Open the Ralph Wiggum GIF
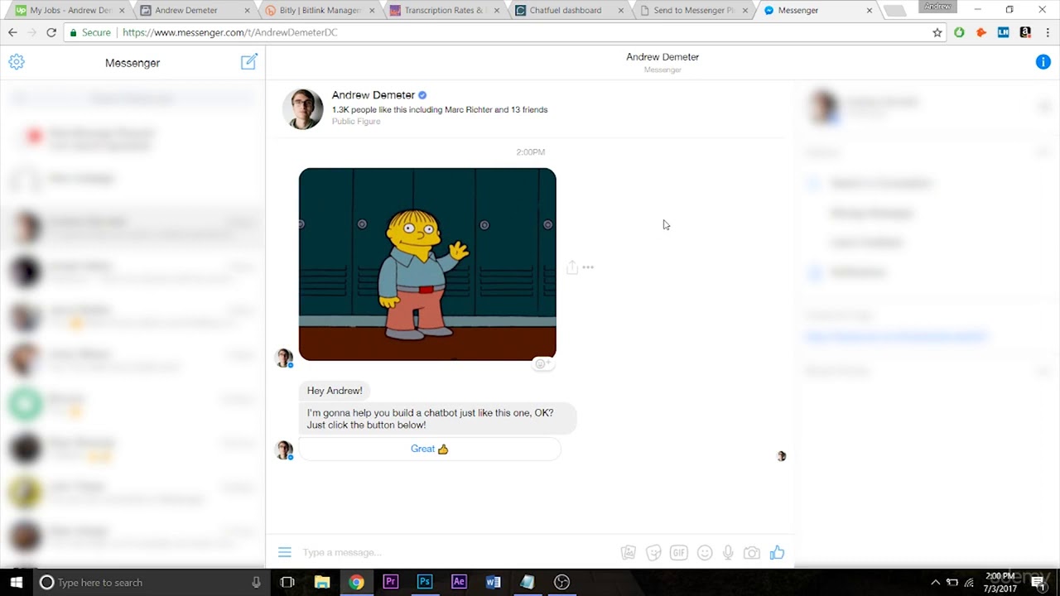This screenshot has height=596, width=1060. pos(427,264)
